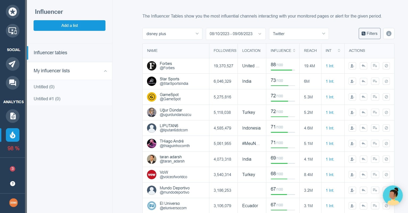Click add-to-list icon in LIPUTAN6 row
Image resolution: width=408 pixels, height=213 pixels.
[x=375, y=128]
